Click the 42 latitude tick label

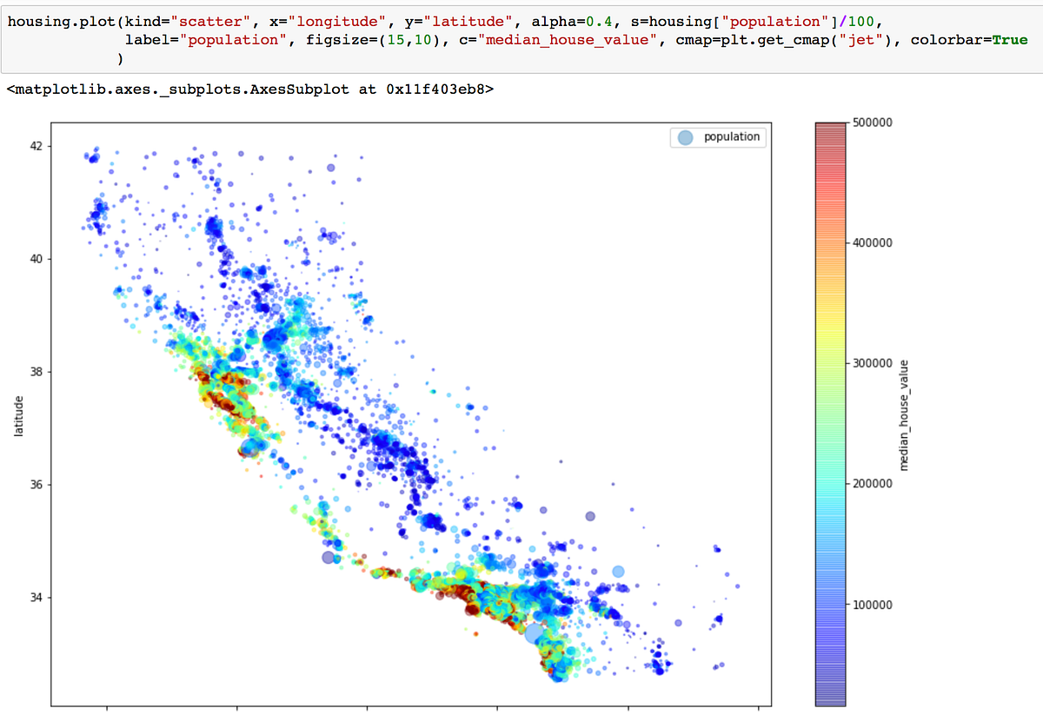35,146
